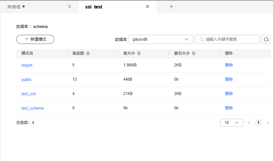Delete the test_sch schema

click(x=229, y=94)
